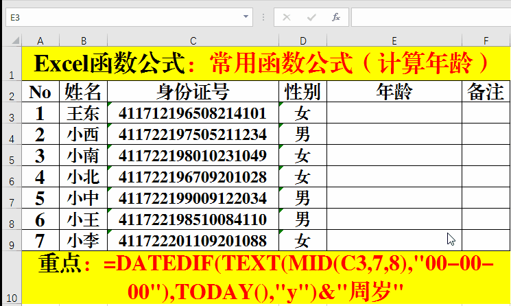Select ID cell 411722199009122034
Image resolution: width=511 pixels, height=306 pixels.
[193, 198]
